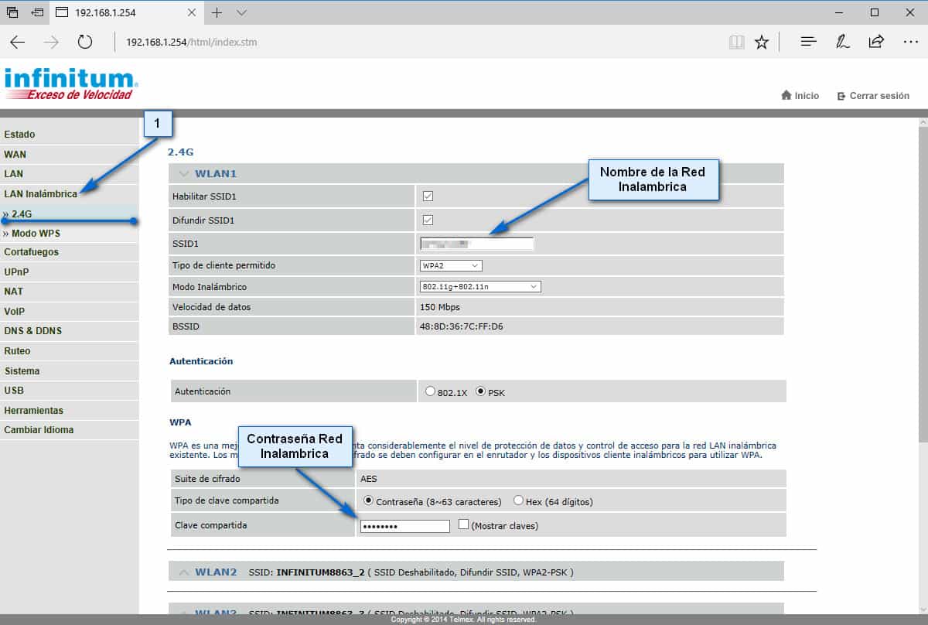Select the 802.1X authentication radio button
Viewport: 928px width, 625px height.
pos(431,391)
